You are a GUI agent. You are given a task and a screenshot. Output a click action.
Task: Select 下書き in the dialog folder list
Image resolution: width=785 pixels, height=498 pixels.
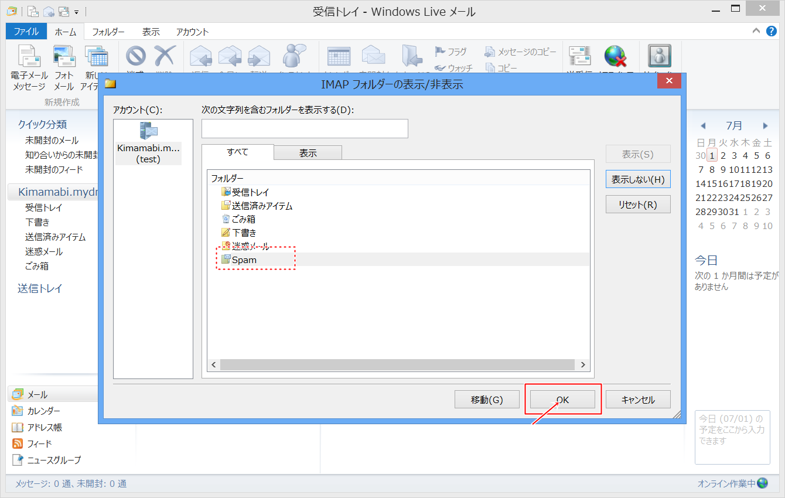pos(239,233)
